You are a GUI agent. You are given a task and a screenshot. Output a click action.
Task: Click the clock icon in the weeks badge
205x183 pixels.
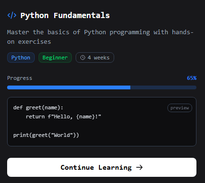(x=83, y=58)
